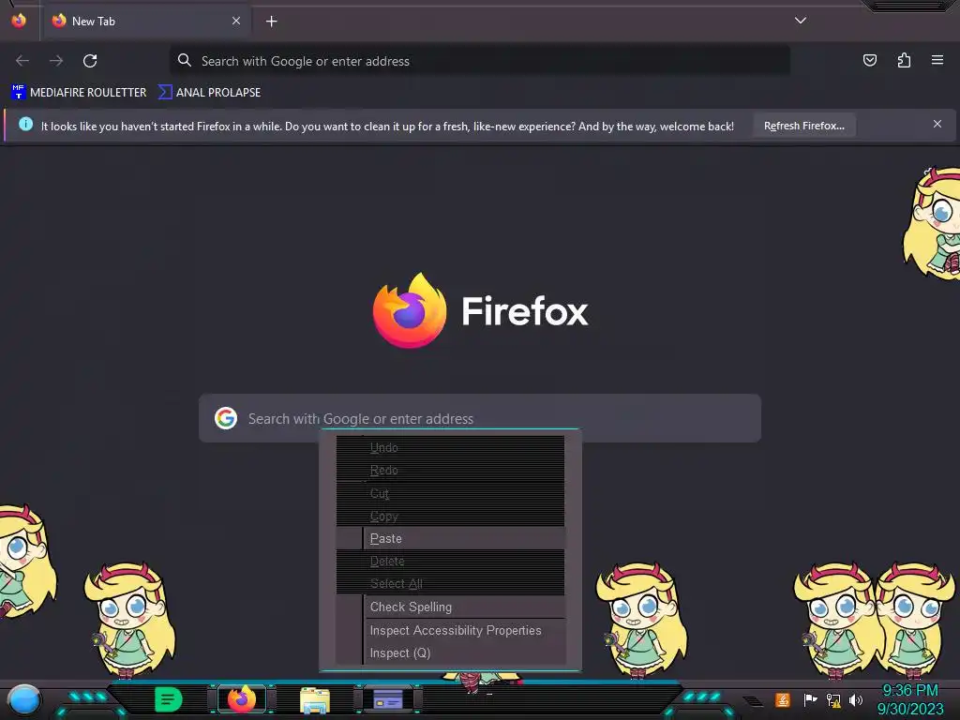Dismiss the Firefox notification bar
Viewport: 960px width, 720px height.
[937, 125]
